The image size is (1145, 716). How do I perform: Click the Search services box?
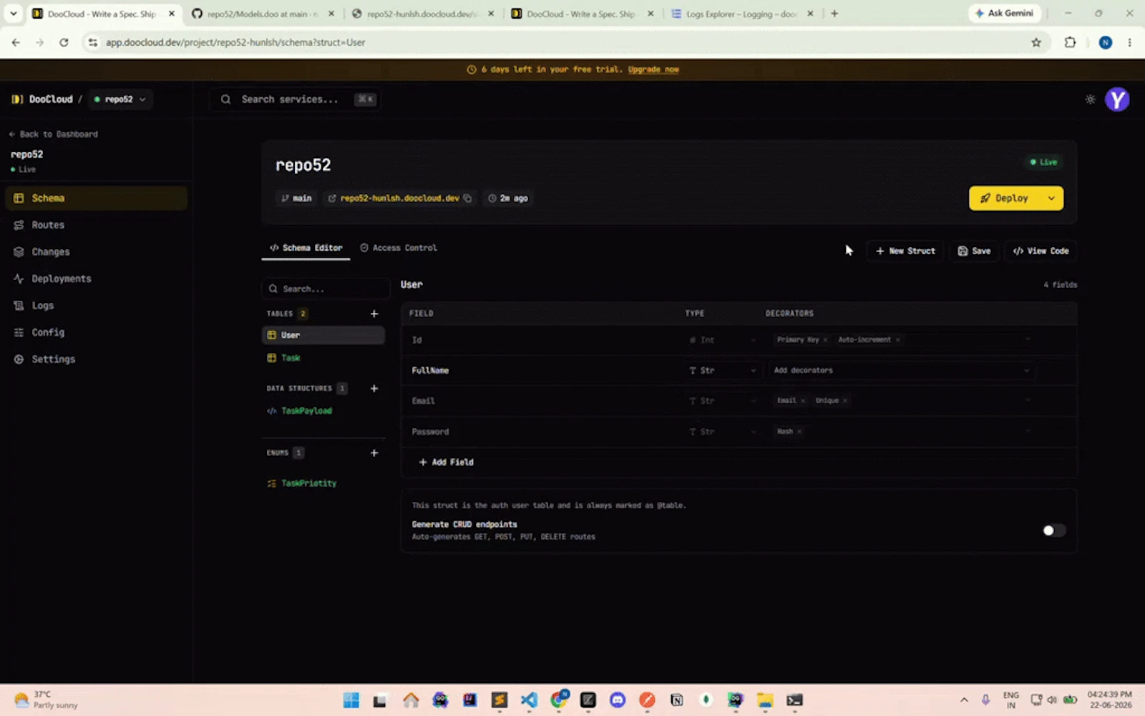tap(295, 100)
